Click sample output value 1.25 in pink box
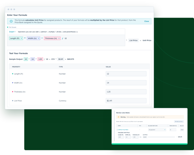The width and height of the screenshot is (194, 155). click(40, 59)
